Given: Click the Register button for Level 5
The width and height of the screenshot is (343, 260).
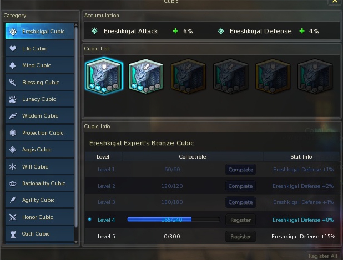Looking at the screenshot, I should pyautogui.click(x=240, y=237).
